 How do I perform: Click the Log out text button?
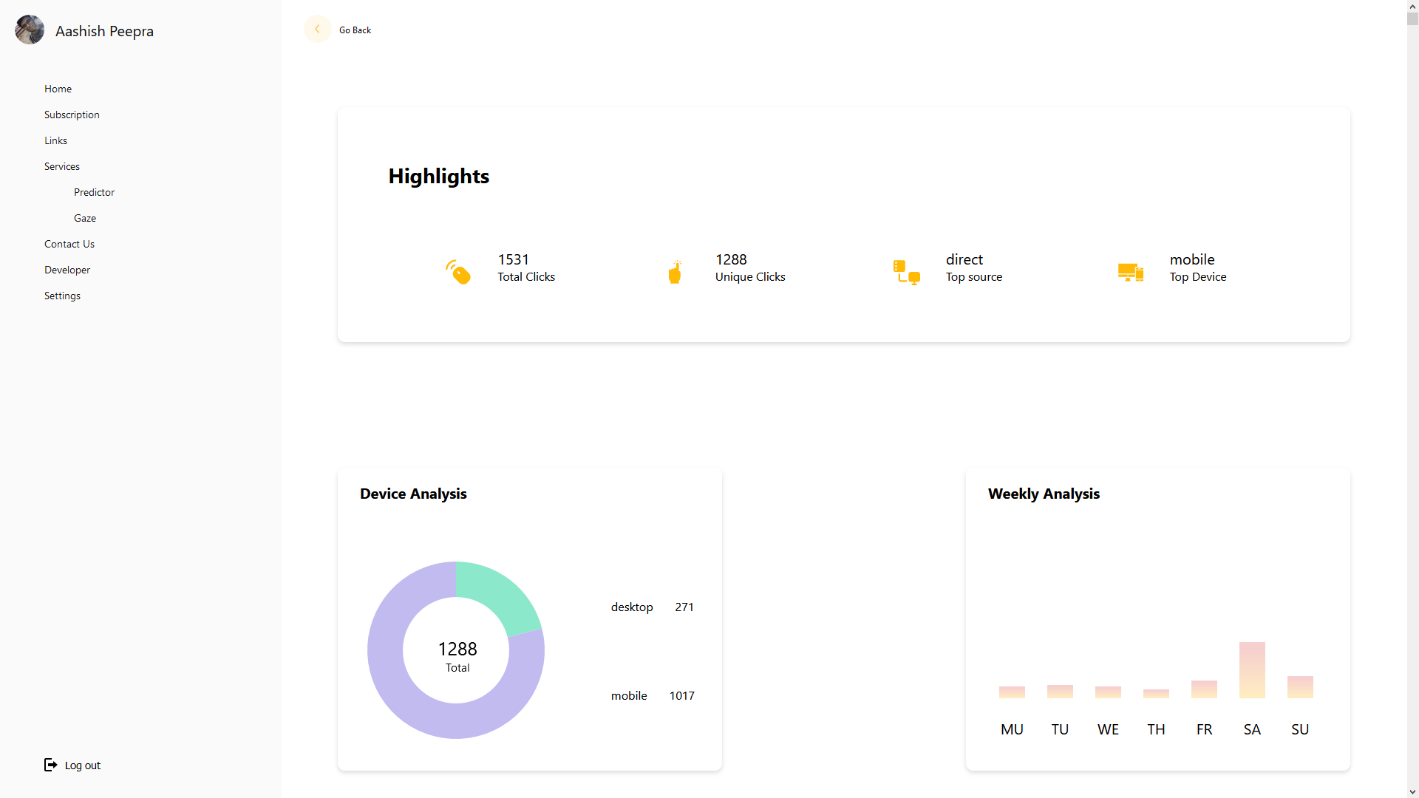click(x=82, y=765)
